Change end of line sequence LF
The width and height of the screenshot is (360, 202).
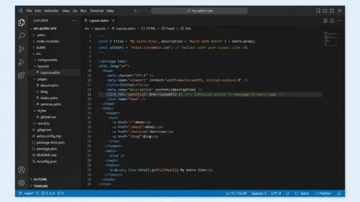coord(288,193)
